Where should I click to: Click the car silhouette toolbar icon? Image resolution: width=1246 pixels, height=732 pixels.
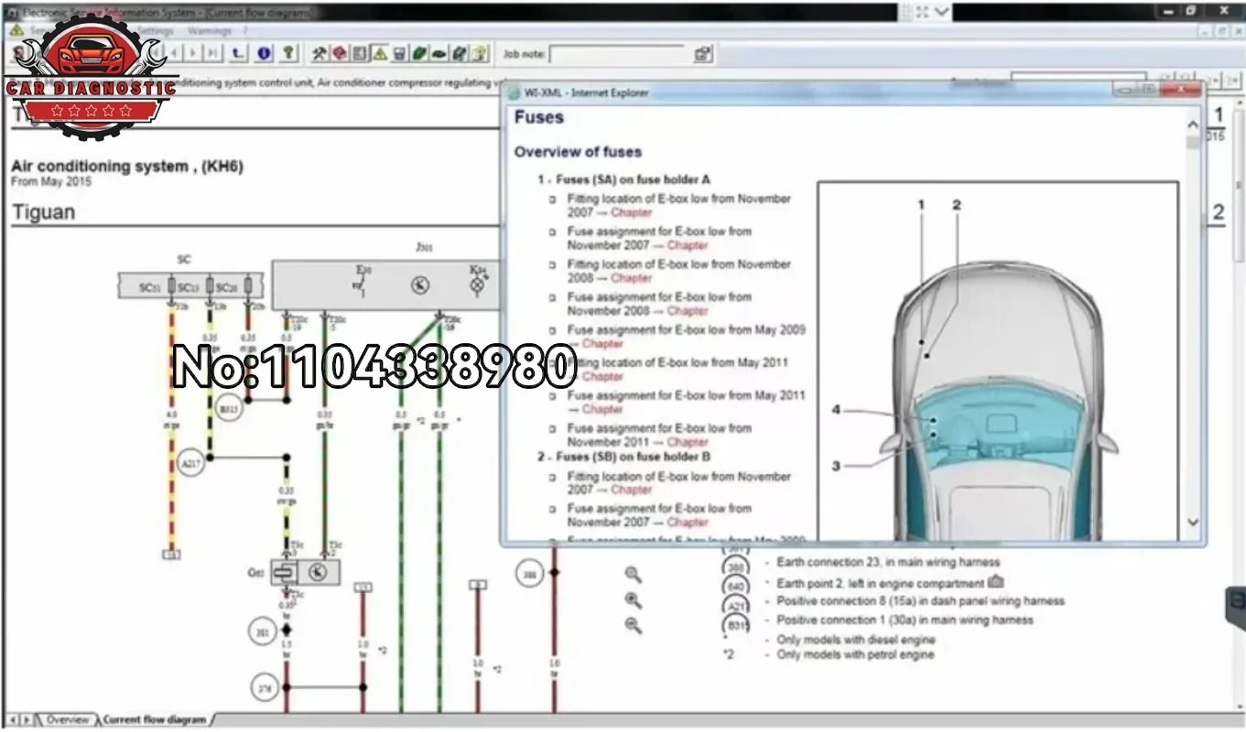[x=439, y=54]
